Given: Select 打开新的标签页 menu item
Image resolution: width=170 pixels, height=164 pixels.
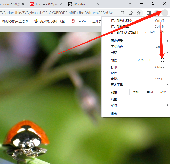Looking at the screenshot, I should click(x=136, y=20).
